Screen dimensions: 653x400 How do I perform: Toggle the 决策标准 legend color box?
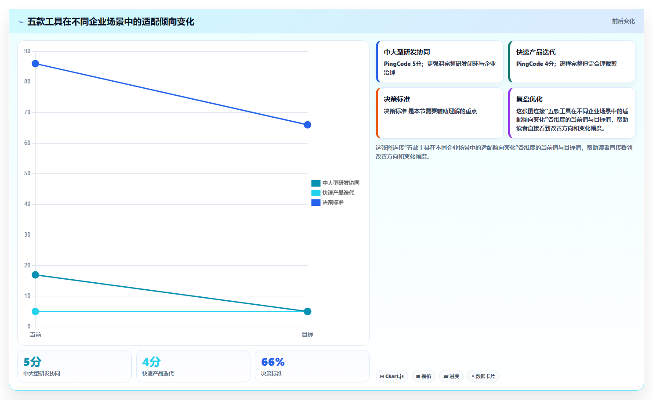point(316,202)
